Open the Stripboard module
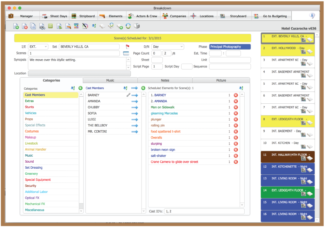This screenshot has height=227, width=325. [83, 16]
